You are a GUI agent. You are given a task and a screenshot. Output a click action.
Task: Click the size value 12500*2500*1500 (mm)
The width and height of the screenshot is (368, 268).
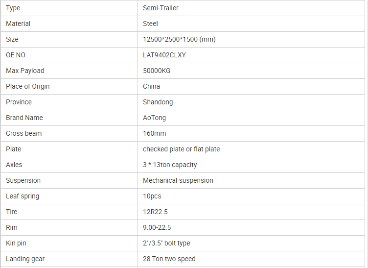(x=179, y=39)
